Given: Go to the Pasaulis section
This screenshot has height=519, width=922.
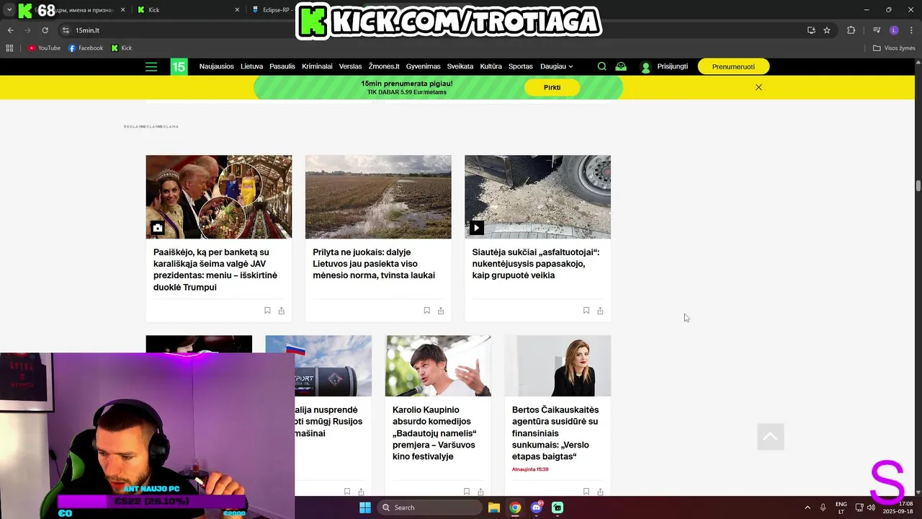Looking at the screenshot, I should click(x=282, y=66).
